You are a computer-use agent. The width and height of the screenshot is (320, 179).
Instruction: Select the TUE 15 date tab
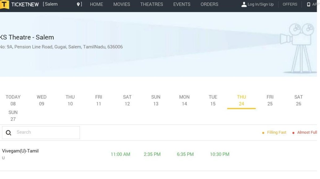213,100
